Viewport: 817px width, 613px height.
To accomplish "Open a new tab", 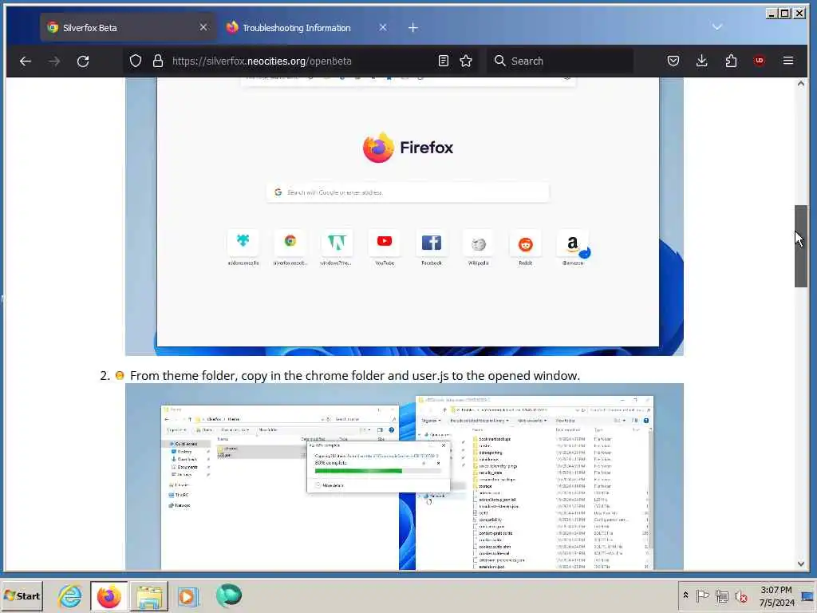I will [413, 28].
